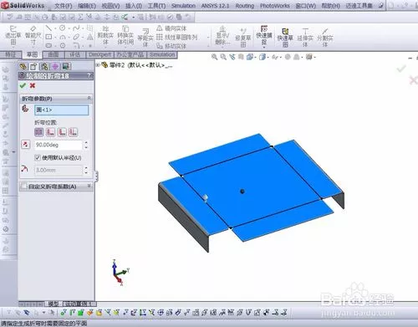The image size is (418, 327).
Task: Open the 插入(I) menu
Action: (134, 6)
